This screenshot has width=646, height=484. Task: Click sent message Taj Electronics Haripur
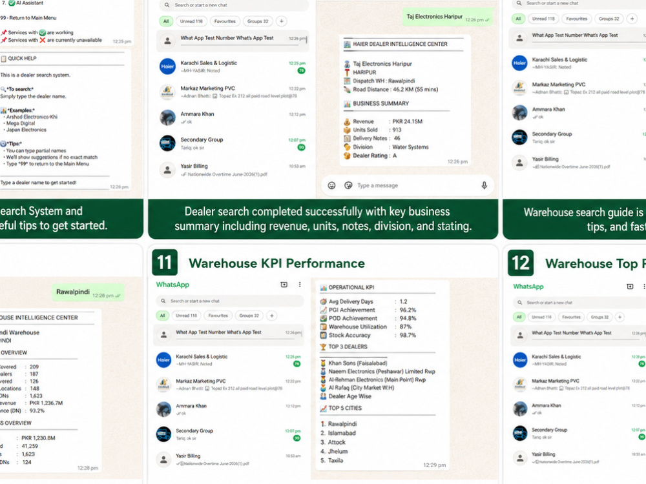(448, 17)
